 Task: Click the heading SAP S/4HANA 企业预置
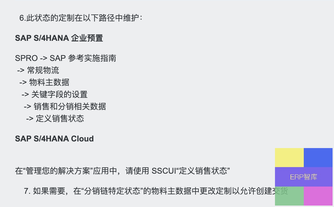point(59,38)
